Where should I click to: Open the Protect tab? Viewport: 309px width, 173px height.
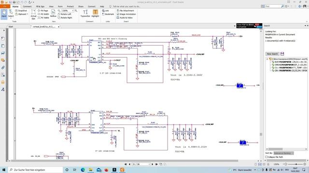pos(70,6)
